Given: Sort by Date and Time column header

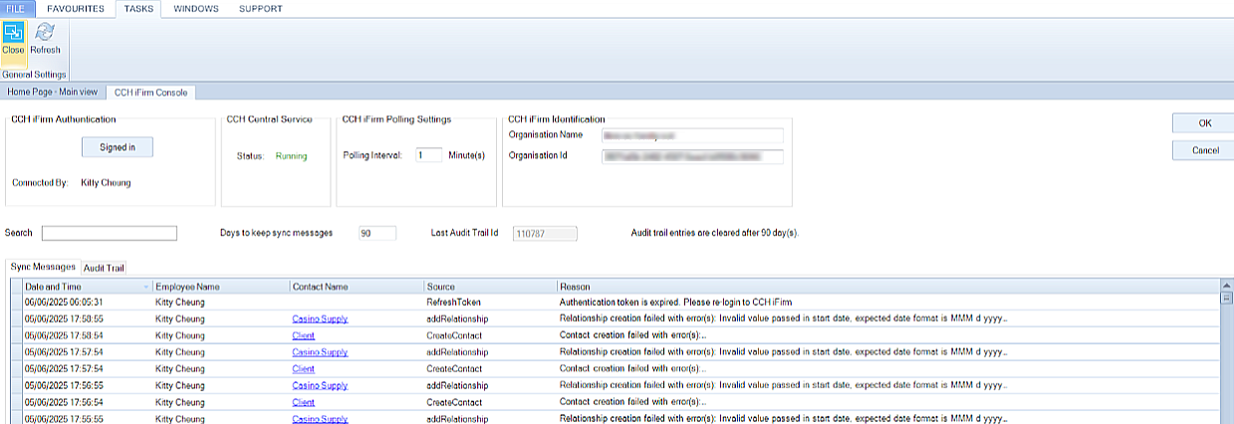Looking at the screenshot, I should [x=87, y=287].
